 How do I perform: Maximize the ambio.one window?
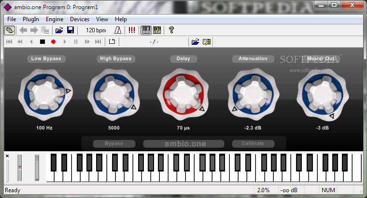click(334, 5)
